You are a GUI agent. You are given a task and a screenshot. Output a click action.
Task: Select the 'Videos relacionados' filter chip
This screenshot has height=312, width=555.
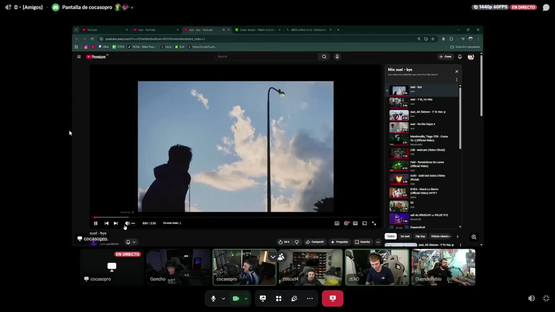click(441, 236)
